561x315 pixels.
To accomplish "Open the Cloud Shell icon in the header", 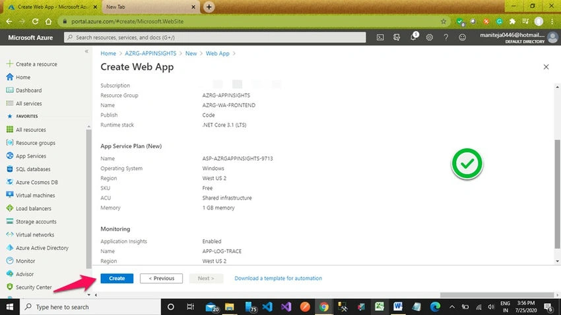I will tap(380, 37).
